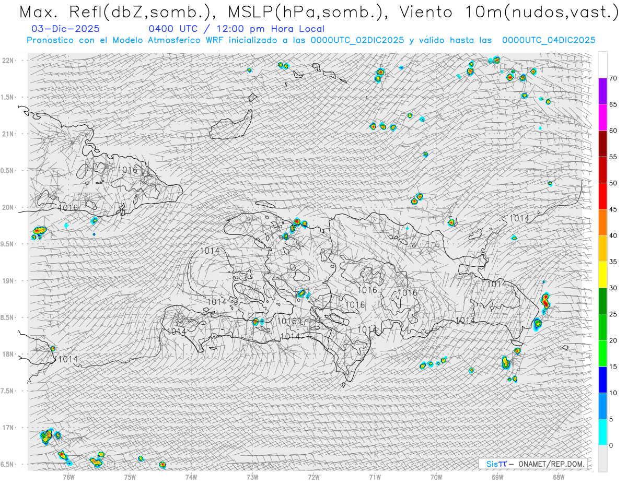Click the '50' label on the colorbar

coord(613,183)
